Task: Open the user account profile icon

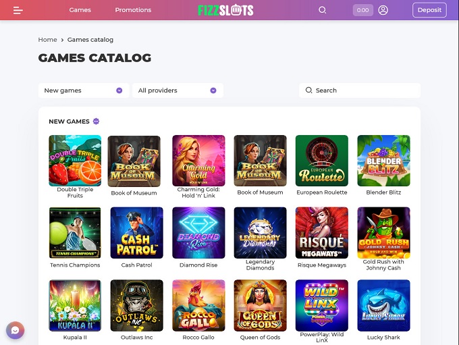Action: pyautogui.click(x=383, y=10)
